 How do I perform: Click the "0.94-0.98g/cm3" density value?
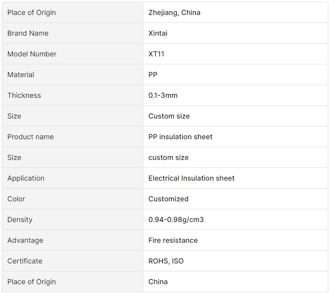tap(176, 219)
